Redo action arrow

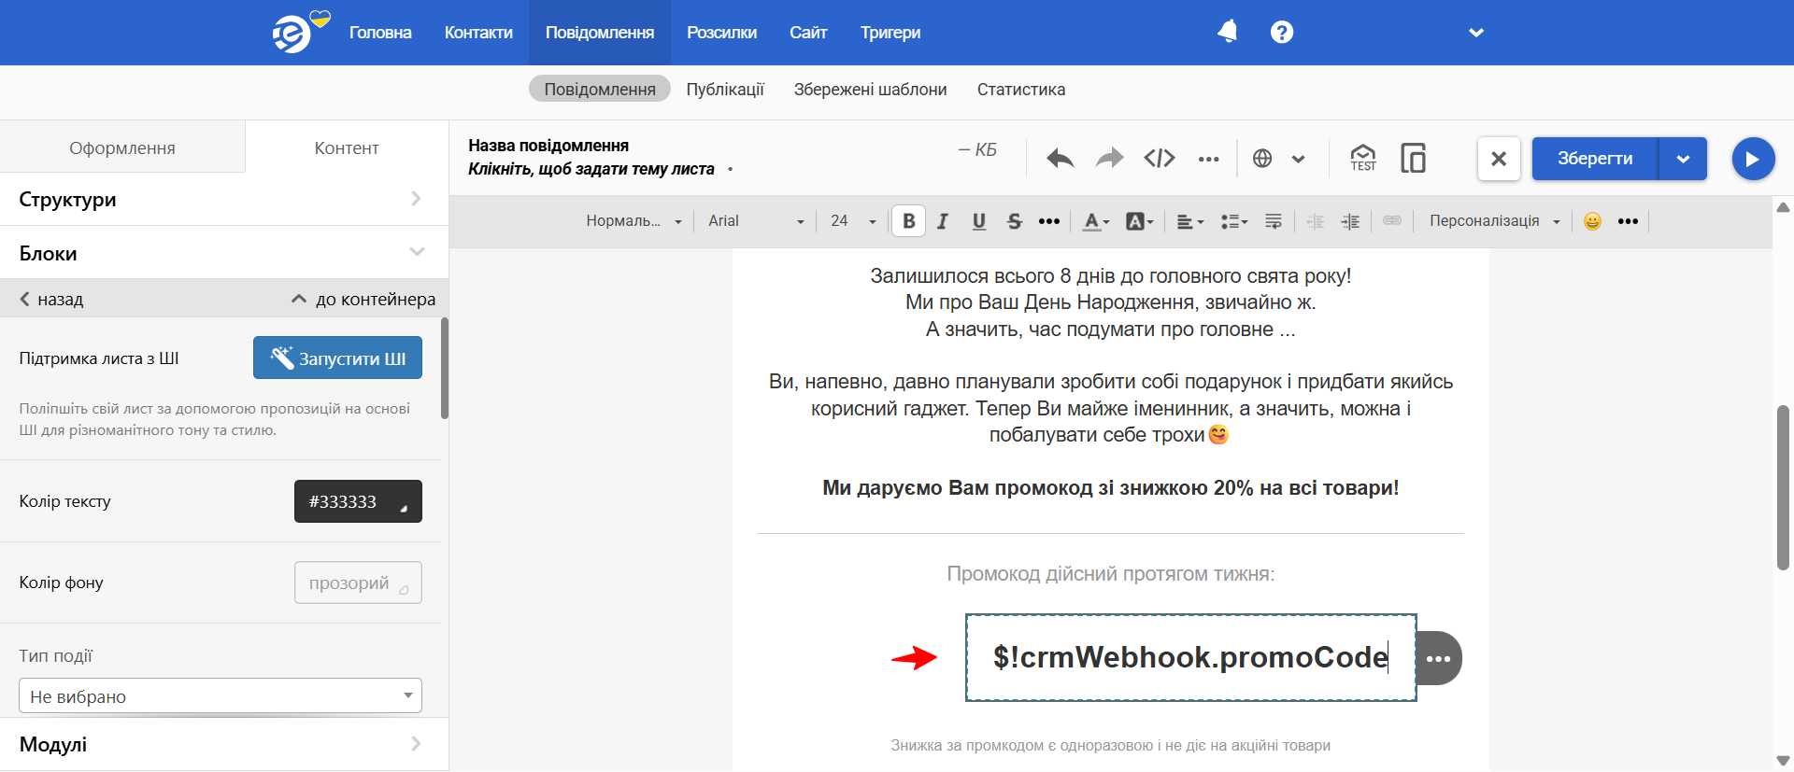[1109, 159]
